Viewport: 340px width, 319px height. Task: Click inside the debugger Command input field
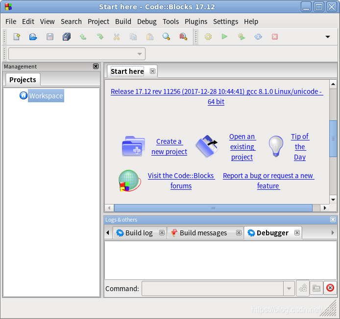tap(213, 288)
